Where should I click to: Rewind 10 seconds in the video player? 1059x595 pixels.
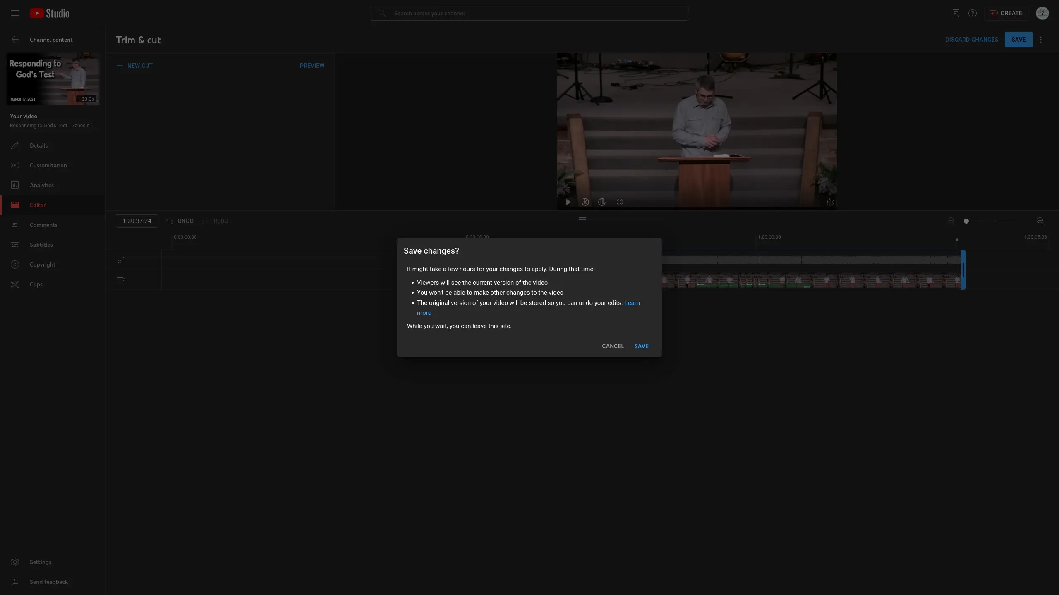tap(585, 202)
